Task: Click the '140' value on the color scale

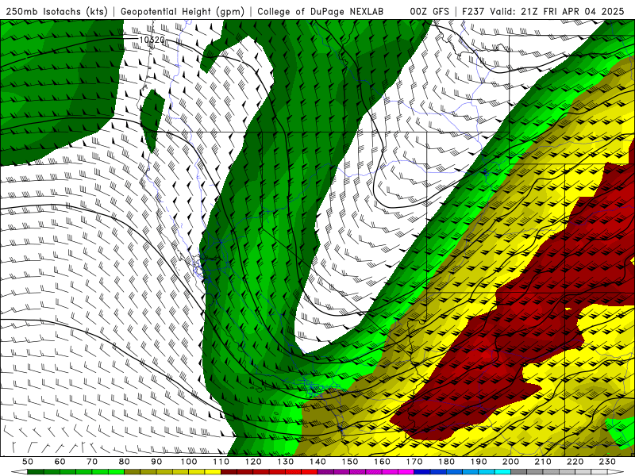Action: (317, 462)
